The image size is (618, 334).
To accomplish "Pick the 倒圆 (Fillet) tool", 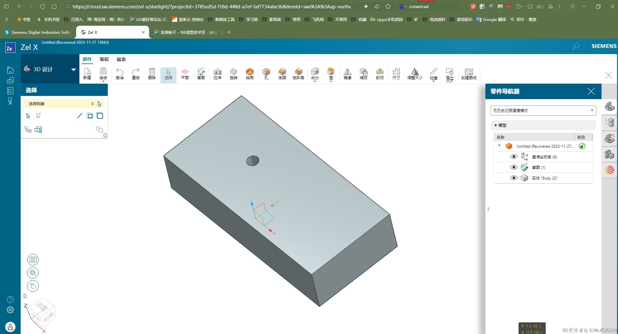I will coord(282,74).
